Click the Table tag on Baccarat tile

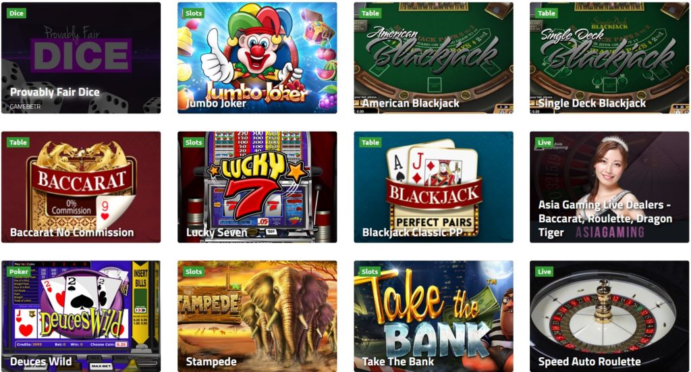pos(18,142)
